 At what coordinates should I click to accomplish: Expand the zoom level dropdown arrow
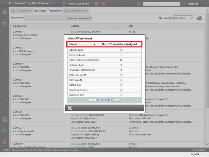(x=204, y=154)
